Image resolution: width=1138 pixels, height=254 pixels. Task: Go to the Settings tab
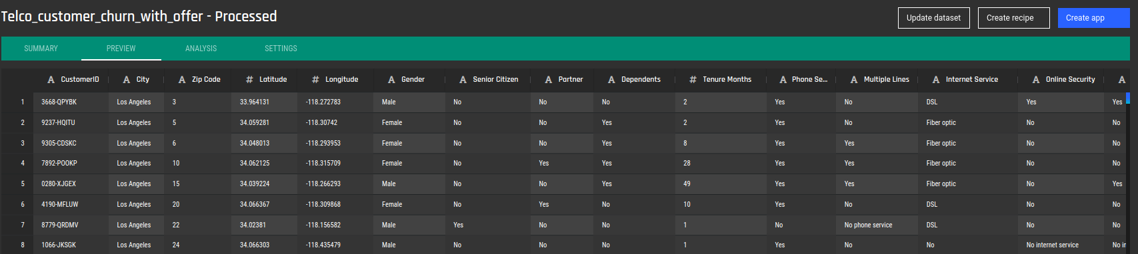pos(281,49)
